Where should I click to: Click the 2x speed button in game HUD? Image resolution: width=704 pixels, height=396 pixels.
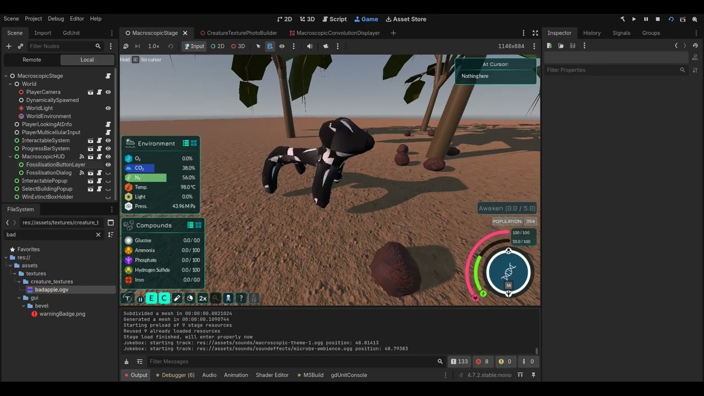202,299
